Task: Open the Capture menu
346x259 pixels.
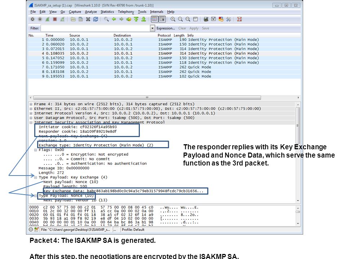Action: (x=75, y=12)
